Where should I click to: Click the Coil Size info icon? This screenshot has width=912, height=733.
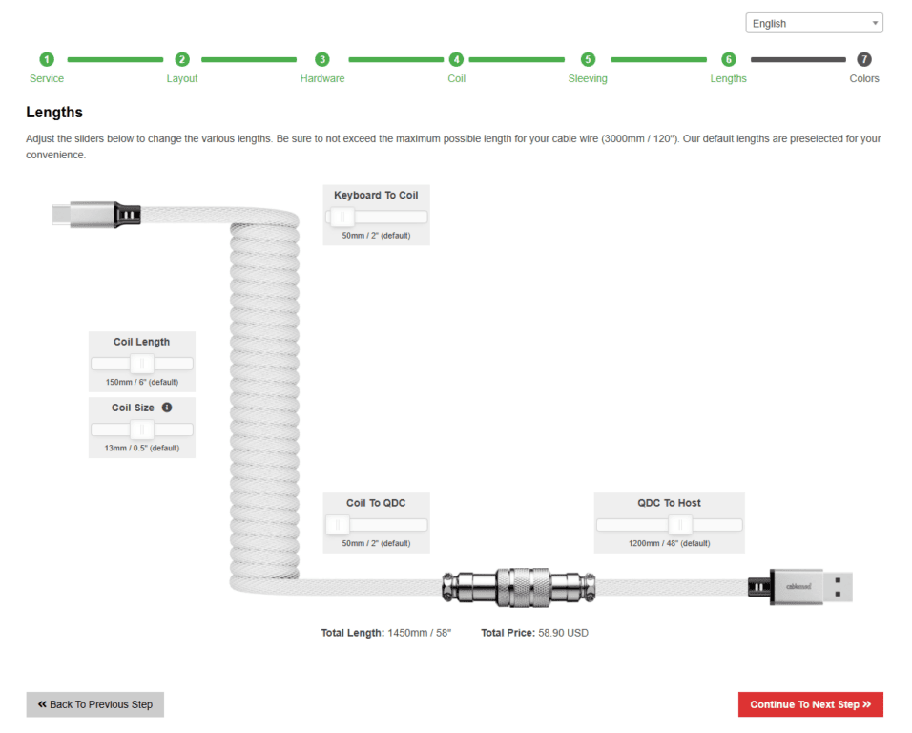tap(167, 408)
